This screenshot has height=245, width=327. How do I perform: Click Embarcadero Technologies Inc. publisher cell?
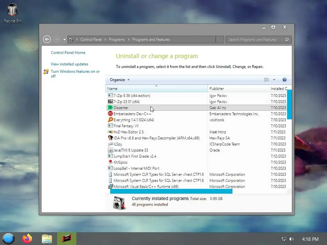[x=234, y=114]
